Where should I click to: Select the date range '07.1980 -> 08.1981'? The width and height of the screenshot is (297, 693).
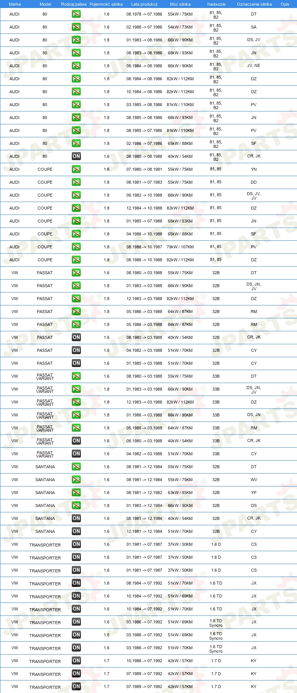coord(144,169)
